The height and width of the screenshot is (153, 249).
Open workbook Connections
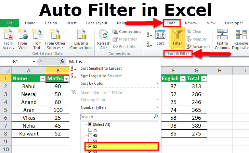(127, 32)
